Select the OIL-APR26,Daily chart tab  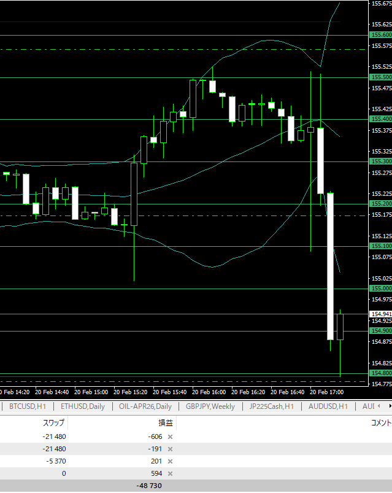(145, 406)
